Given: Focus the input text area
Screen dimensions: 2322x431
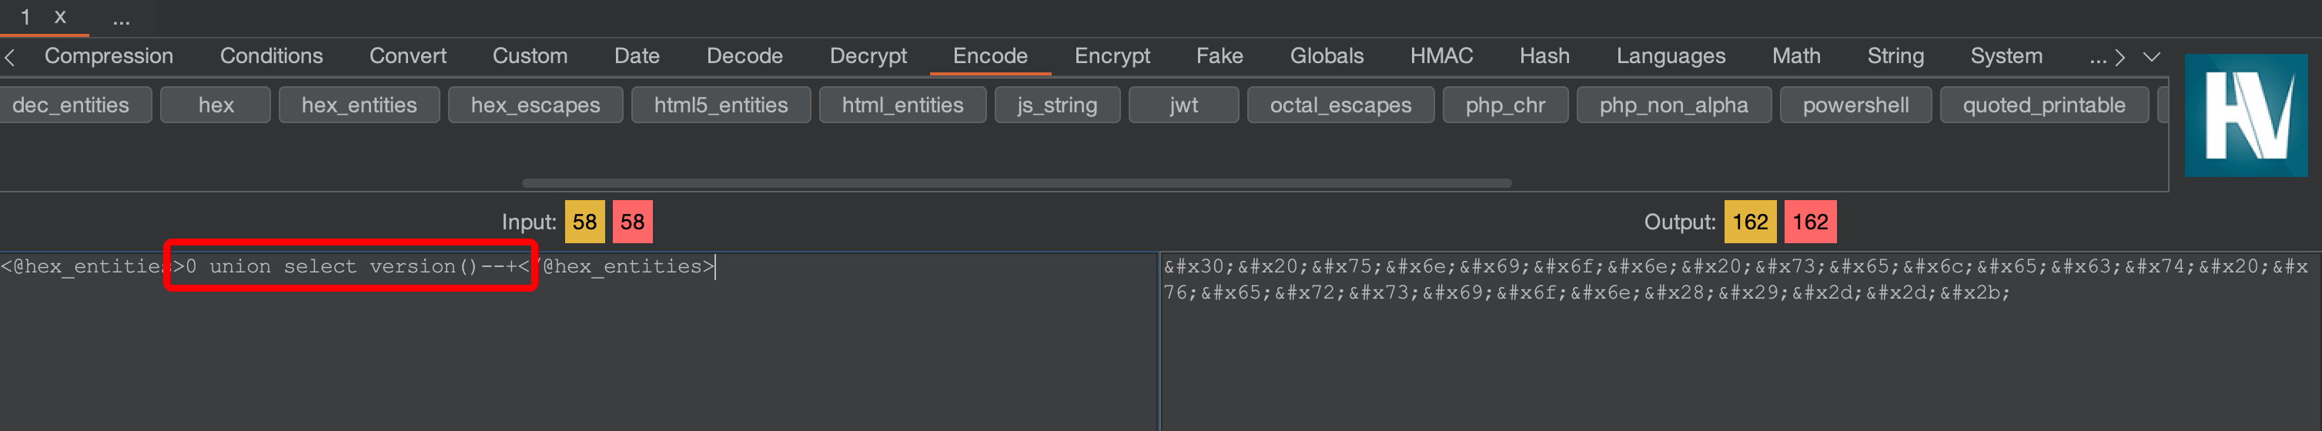Looking at the screenshot, I should [577, 361].
